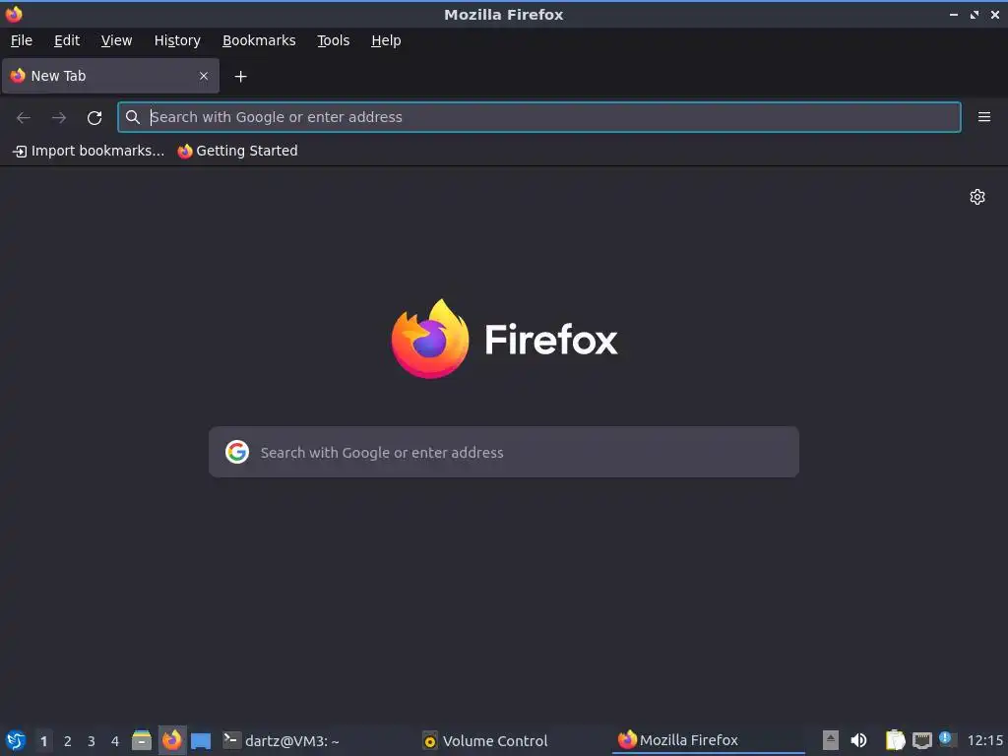
Task: Open the Edit menu
Action: click(67, 40)
